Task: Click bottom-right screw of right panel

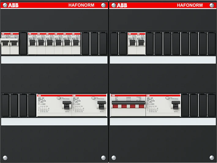Action: [212, 157]
